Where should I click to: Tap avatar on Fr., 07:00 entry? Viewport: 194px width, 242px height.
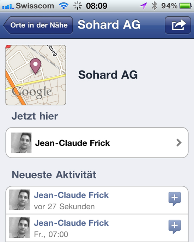click(19, 228)
